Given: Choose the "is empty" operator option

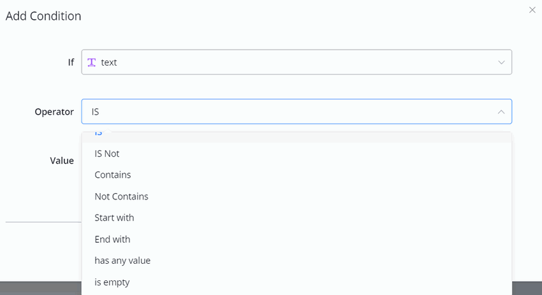Looking at the screenshot, I should pyautogui.click(x=112, y=282).
